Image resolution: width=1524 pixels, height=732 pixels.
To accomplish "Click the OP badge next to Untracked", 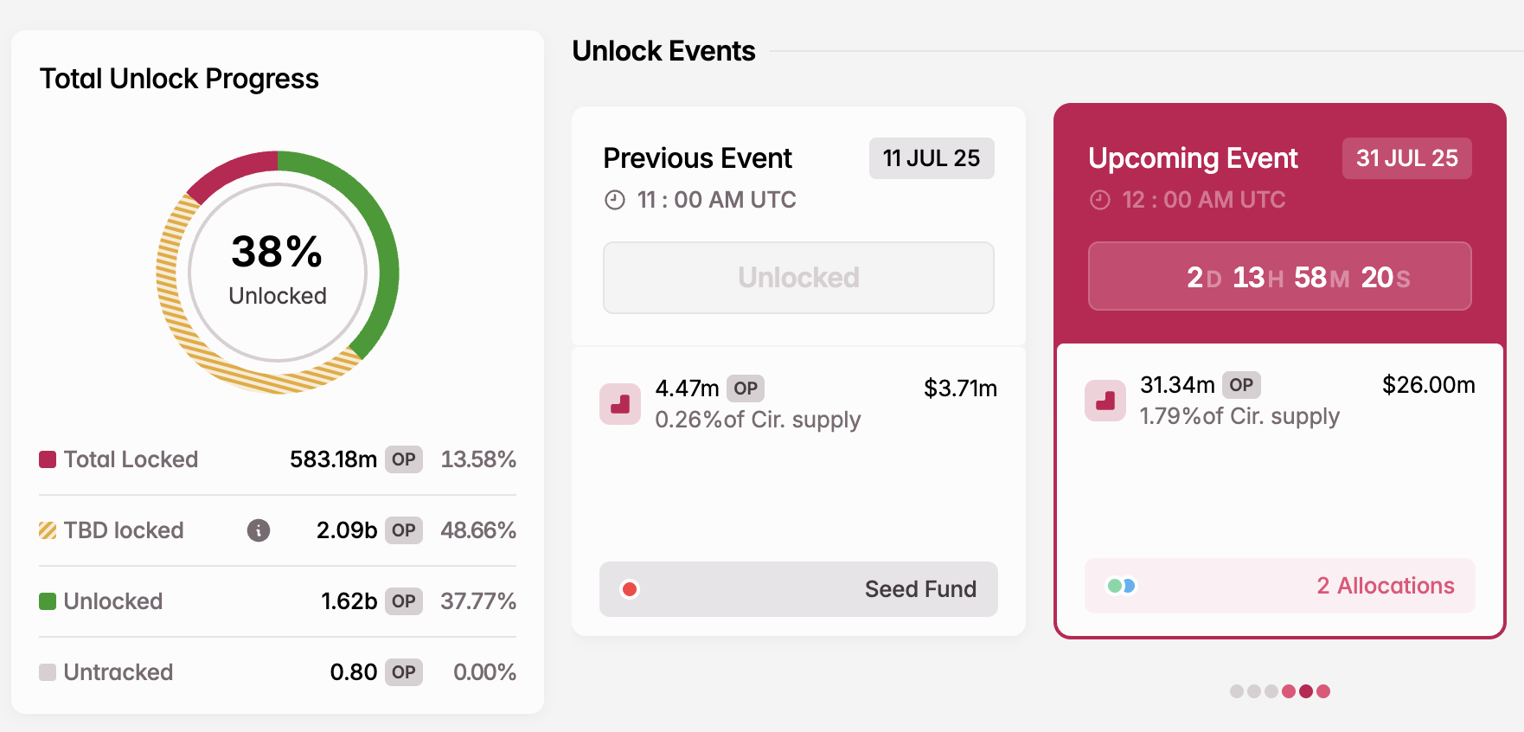I will click(403, 671).
